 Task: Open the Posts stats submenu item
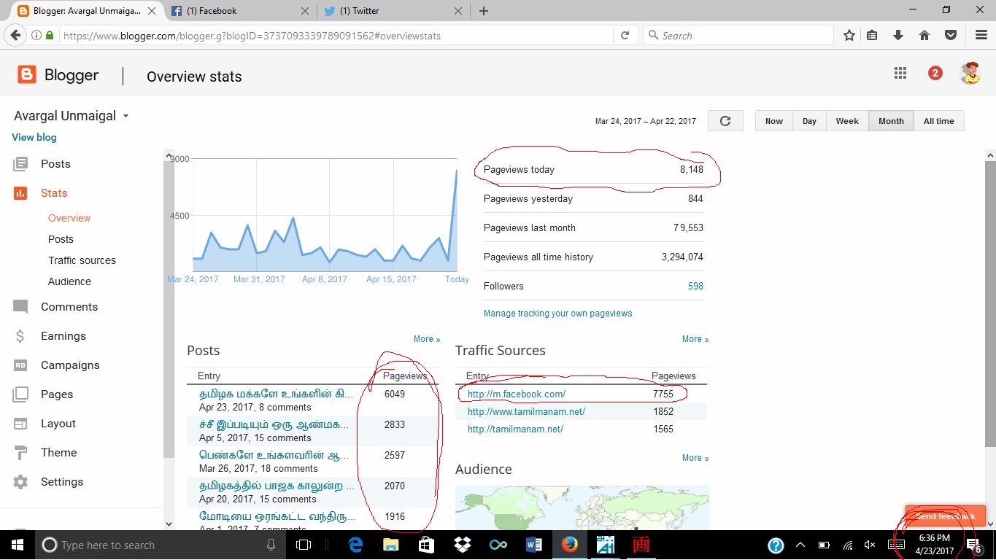click(61, 239)
